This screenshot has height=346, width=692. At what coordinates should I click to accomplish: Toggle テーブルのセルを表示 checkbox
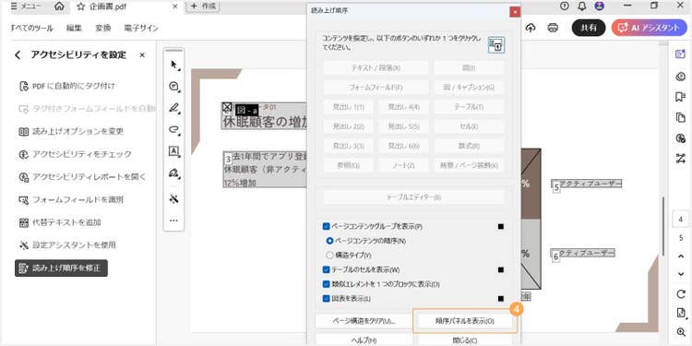coord(327,269)
